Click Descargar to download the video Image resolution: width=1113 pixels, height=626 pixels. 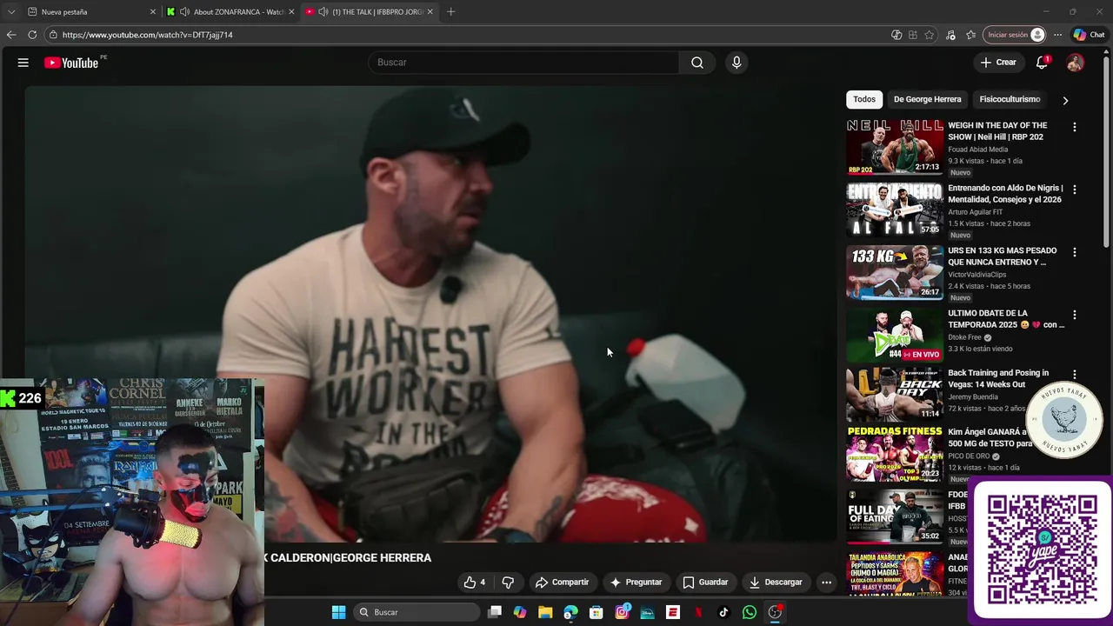point(776,583)
